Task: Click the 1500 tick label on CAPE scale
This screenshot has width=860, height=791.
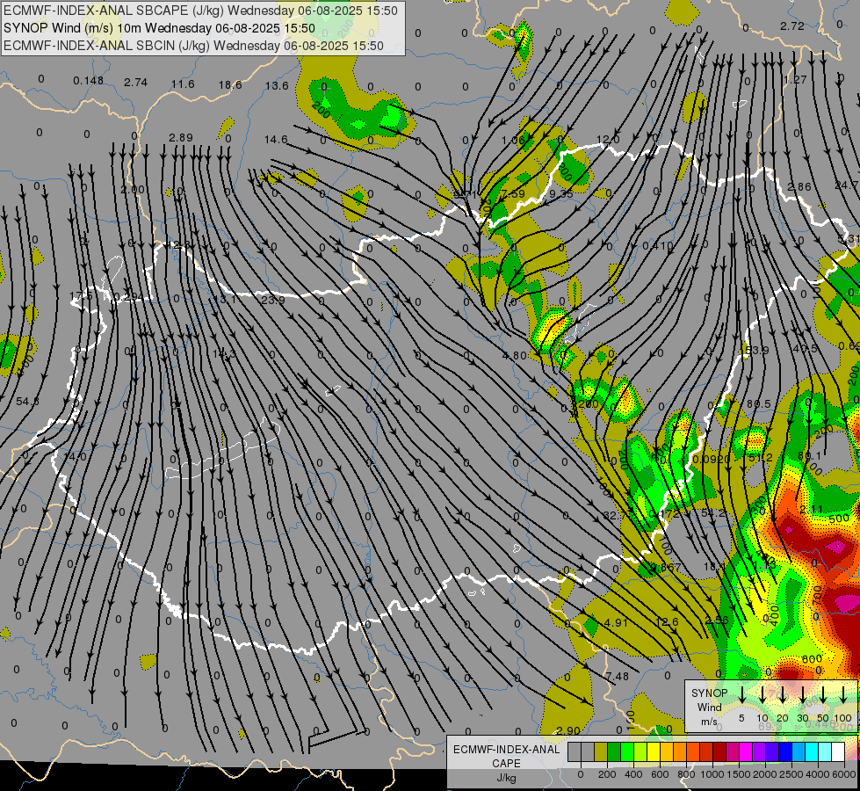Action: 739,774
